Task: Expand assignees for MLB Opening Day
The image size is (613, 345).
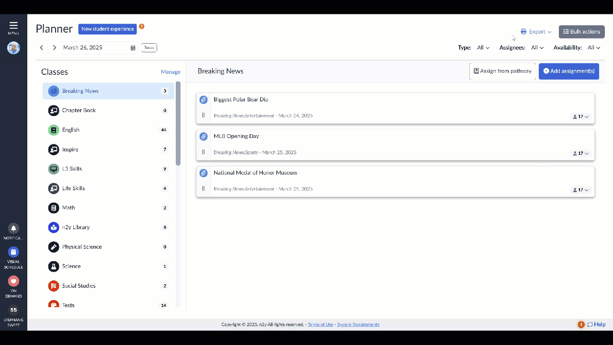Action: [x=581, y=153]
